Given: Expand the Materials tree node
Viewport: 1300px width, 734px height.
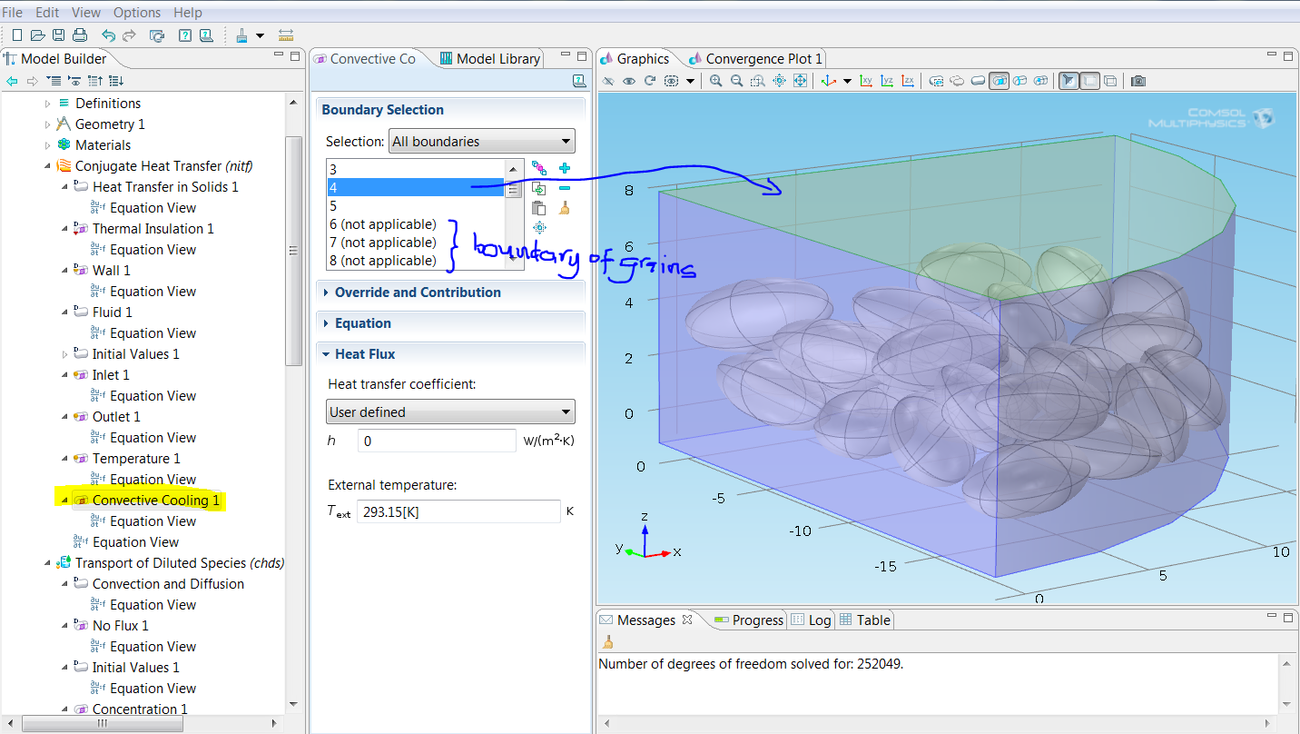Looking at the screenshot, I should pos(48,145).
